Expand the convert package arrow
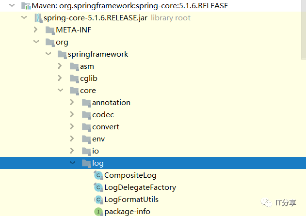Image resolution: width=306 pixels, height=216 pixels. tap(72, 126)
